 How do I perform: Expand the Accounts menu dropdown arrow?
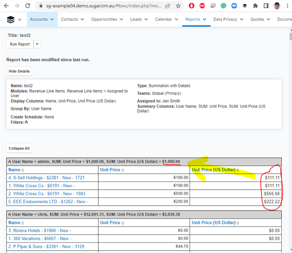(x=52, y=20)
